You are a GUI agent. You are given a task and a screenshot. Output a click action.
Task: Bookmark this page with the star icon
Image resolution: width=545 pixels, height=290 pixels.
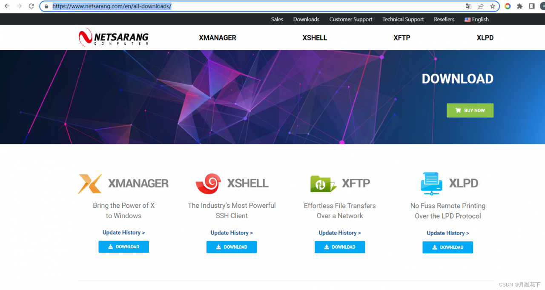pyautogui.click(x=492, y=6)
